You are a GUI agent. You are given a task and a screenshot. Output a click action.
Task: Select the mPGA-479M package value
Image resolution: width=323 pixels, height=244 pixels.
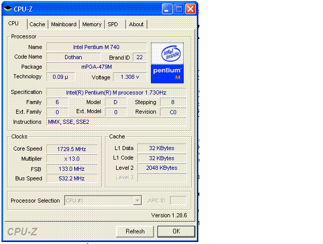(96, 67)
